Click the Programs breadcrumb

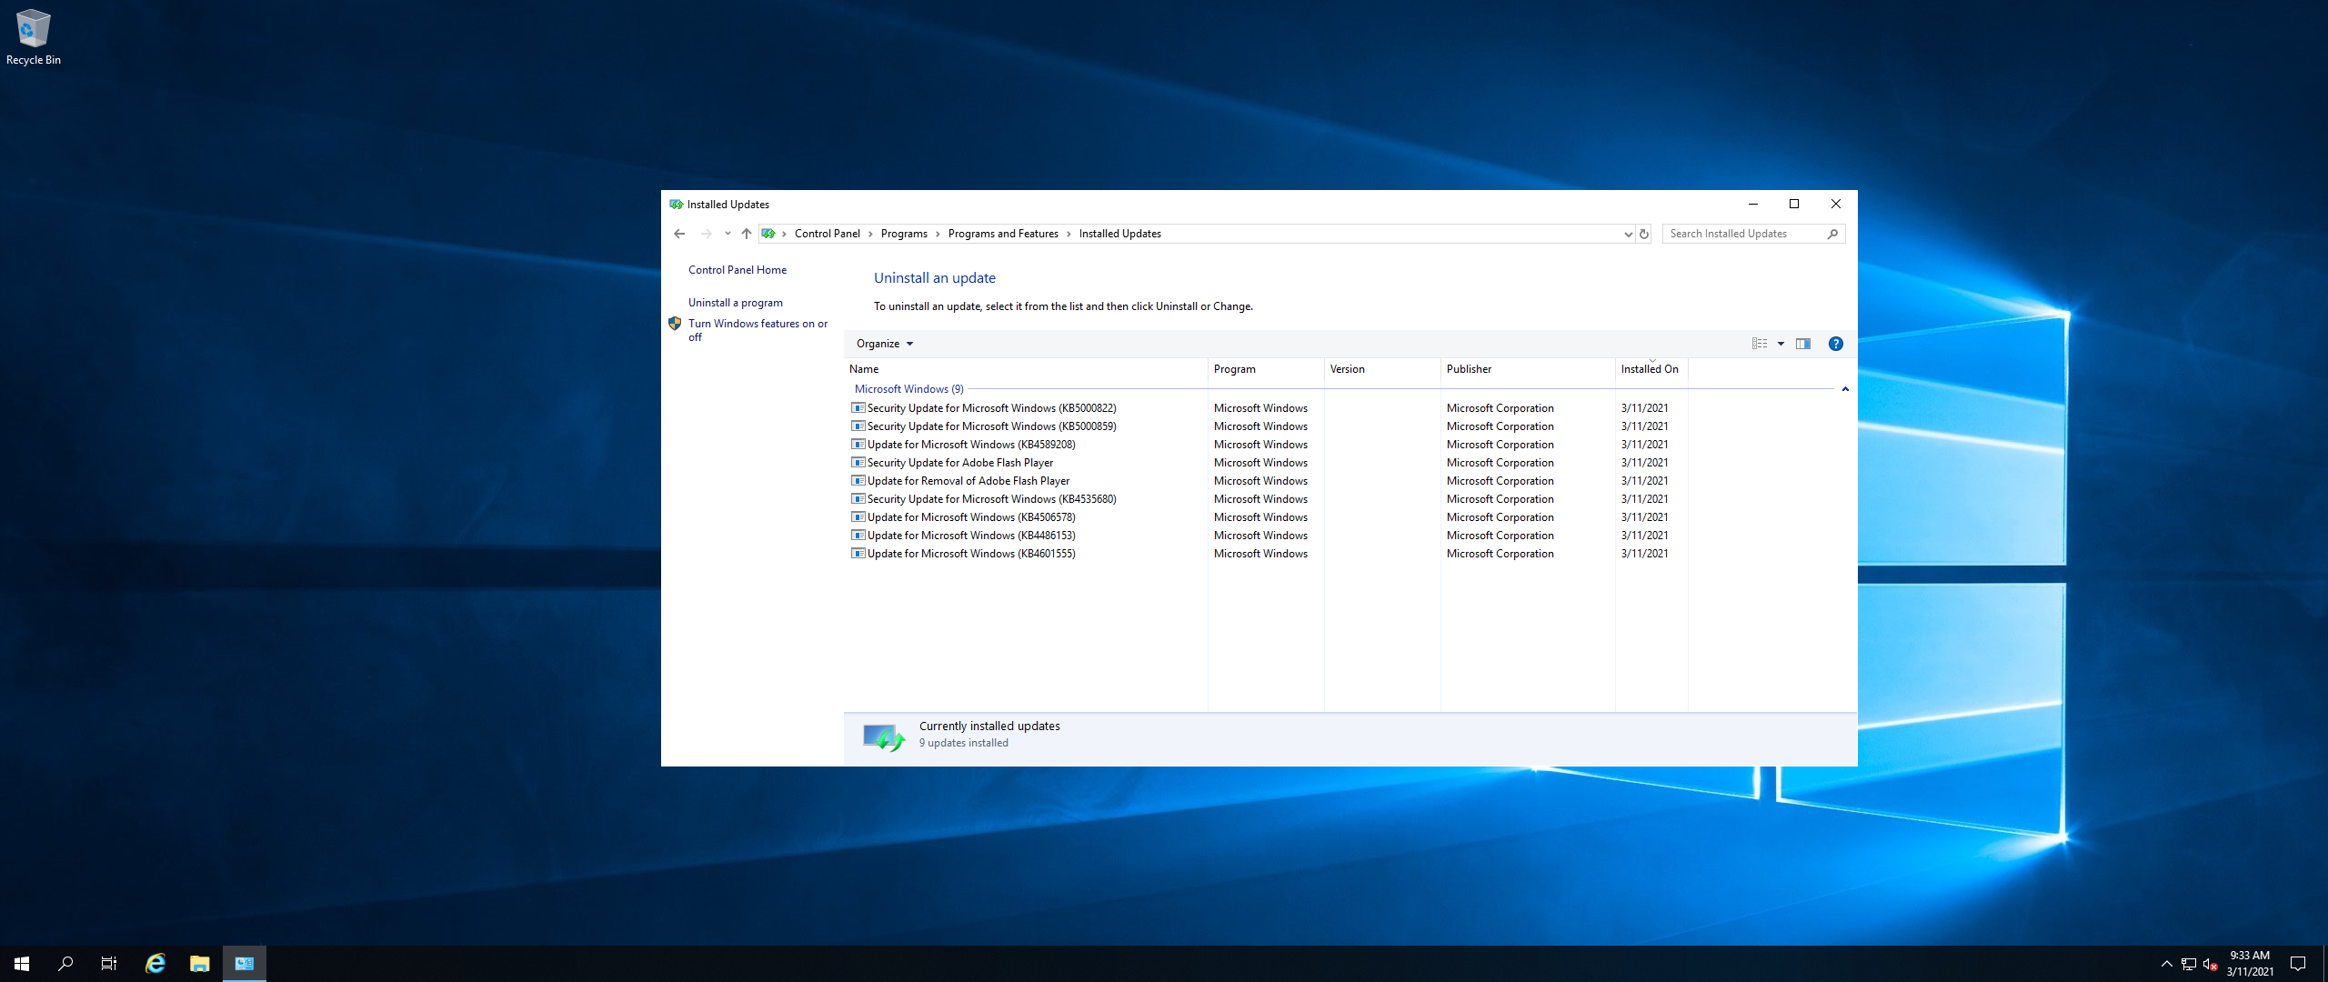pos(904,234)
